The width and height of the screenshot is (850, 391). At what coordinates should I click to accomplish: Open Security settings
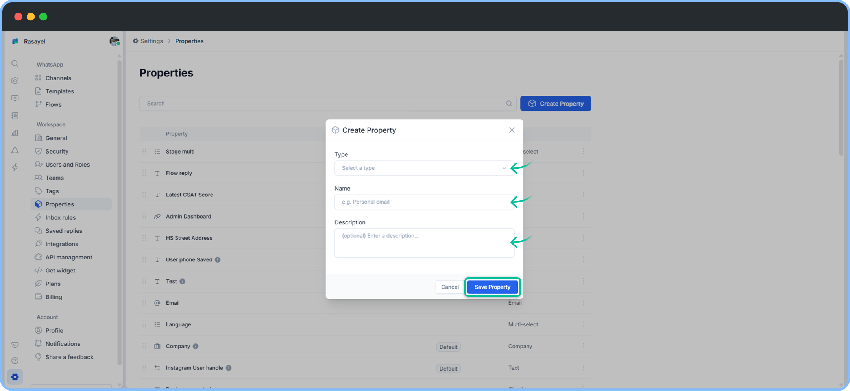tap(57, 151)
